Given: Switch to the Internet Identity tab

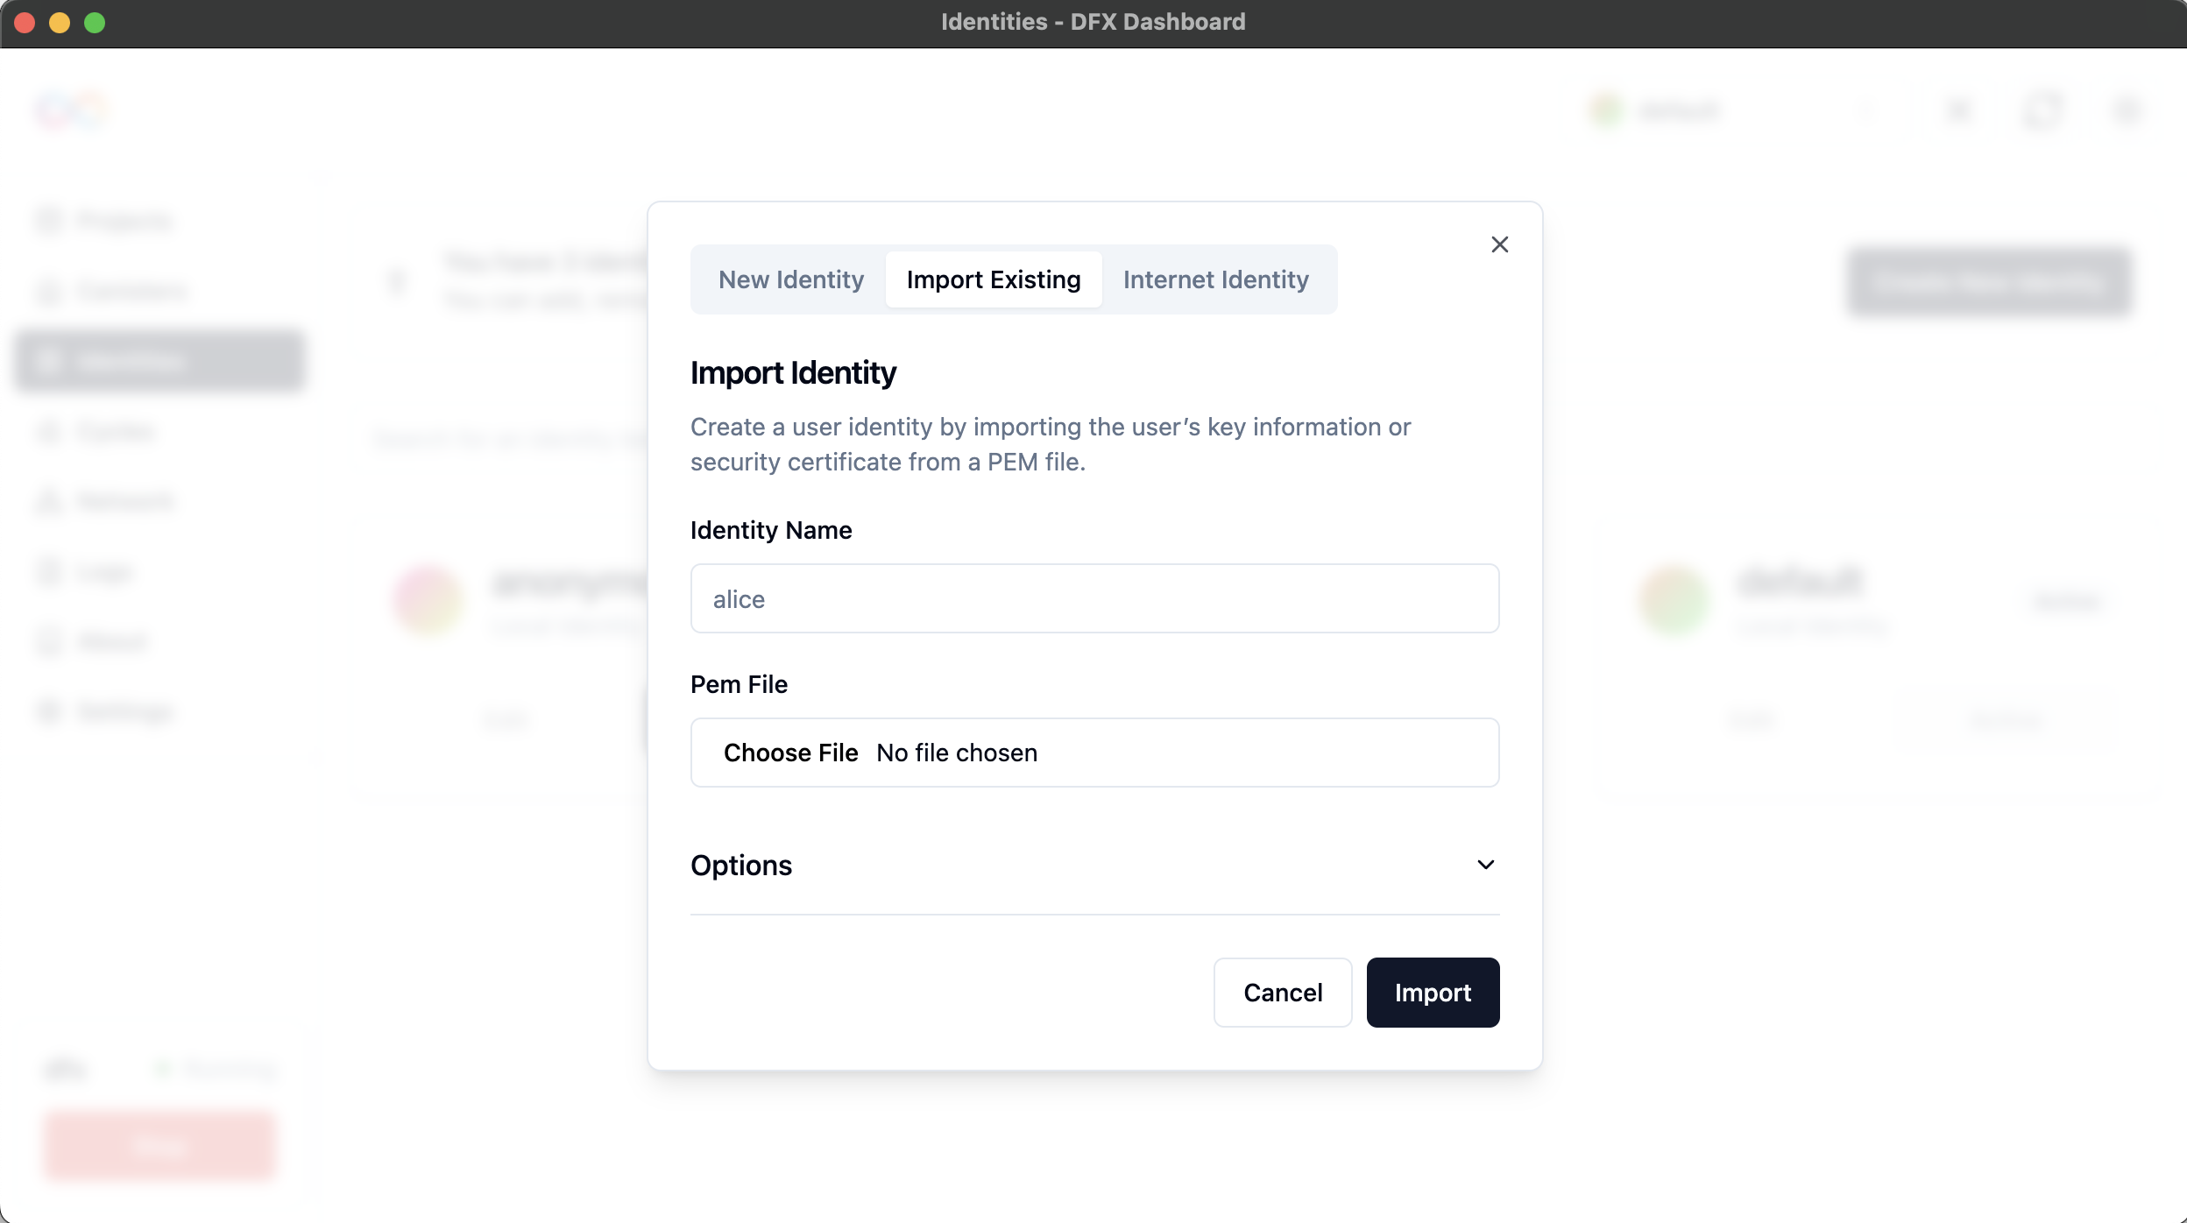Looking at the screenshot, I should coord(1217,279).
